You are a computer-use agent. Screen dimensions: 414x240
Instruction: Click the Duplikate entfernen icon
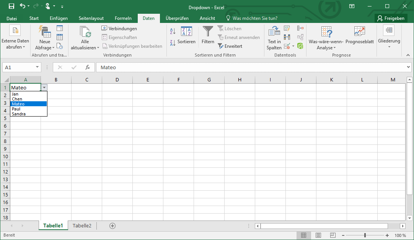[287, 37]
